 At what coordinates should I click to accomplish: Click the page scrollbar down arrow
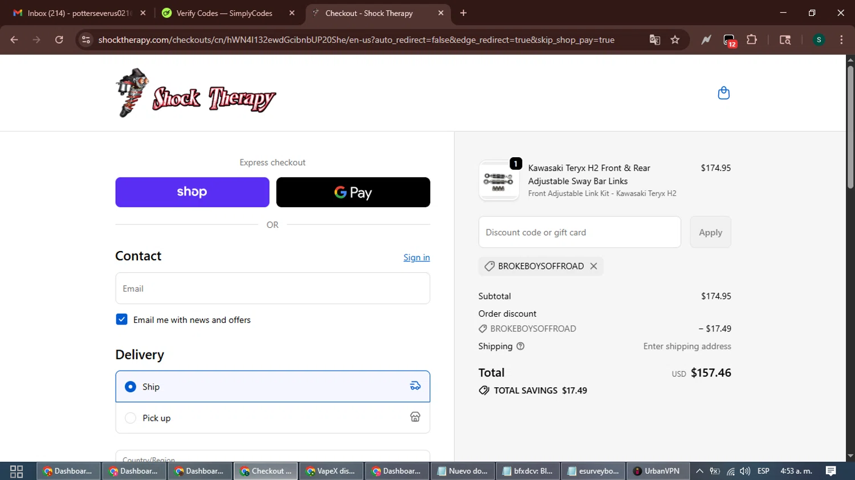[850, 456]
